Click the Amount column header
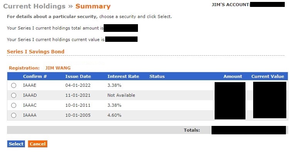Image resolution: width=289 pixels, height=152 pixels. [233, 76]
